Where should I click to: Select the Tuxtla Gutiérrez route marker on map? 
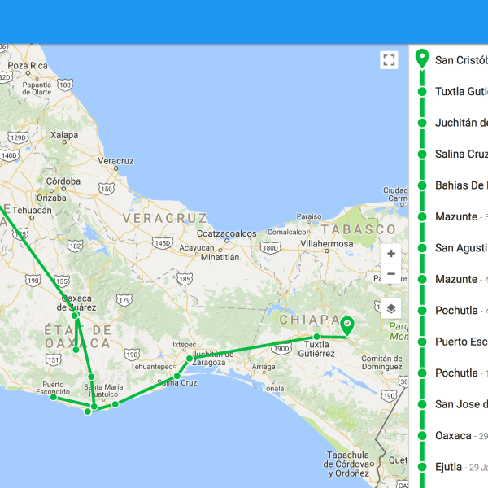click(x=317, y=337)
